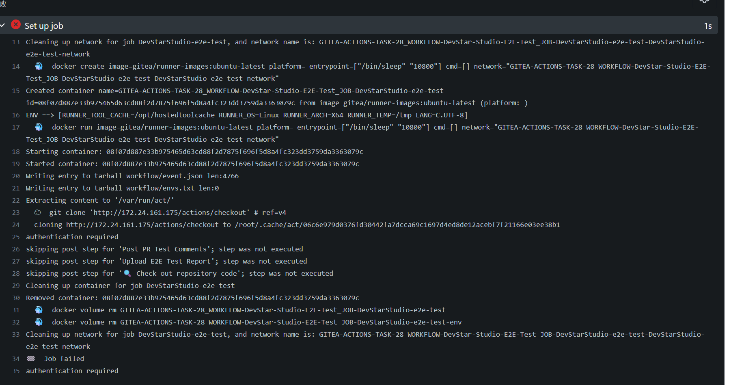Click the red failed status icon
Viewport: 744px width, 385px height.
[16, 25]
